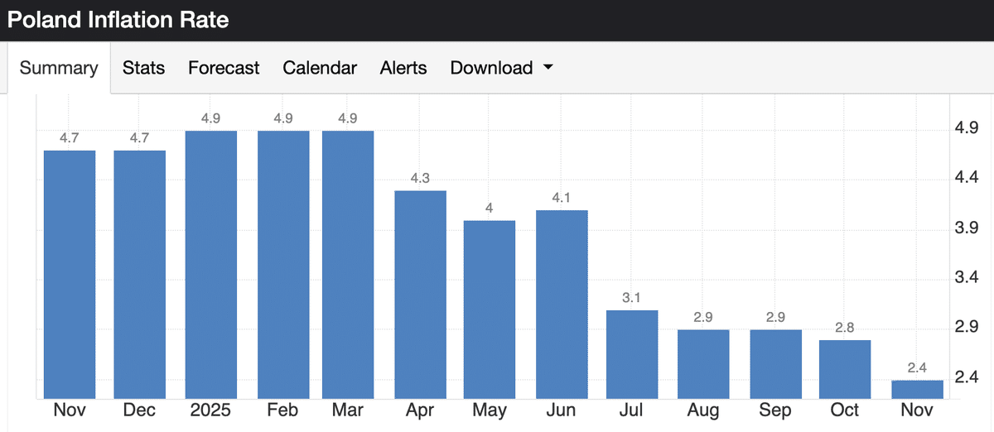Select the Feb bar in chart
994x432 pixels.
283,265
